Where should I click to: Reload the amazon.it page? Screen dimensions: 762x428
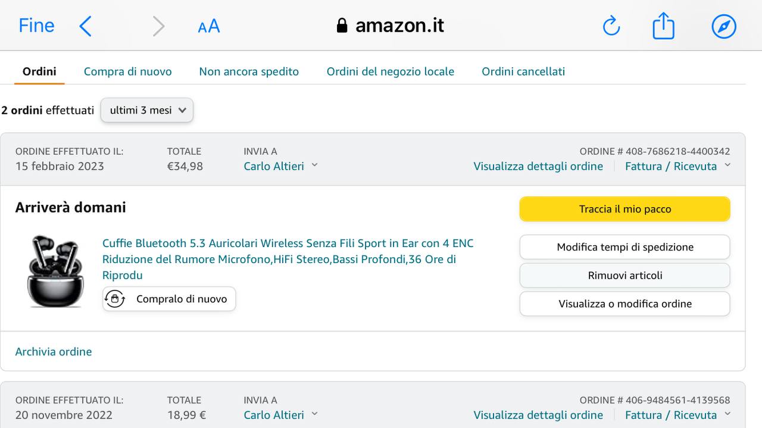pos(611,26)
